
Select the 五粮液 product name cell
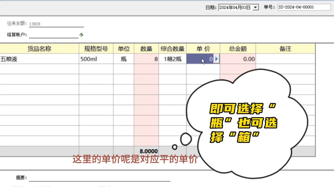click(x=39, y=59)
